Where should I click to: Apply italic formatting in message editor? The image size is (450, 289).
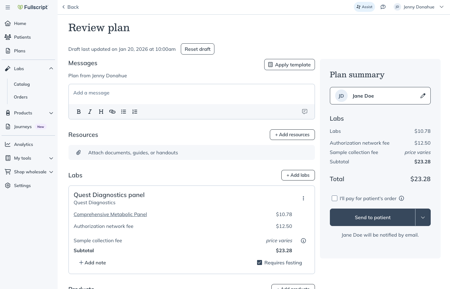tap(90, 112)
